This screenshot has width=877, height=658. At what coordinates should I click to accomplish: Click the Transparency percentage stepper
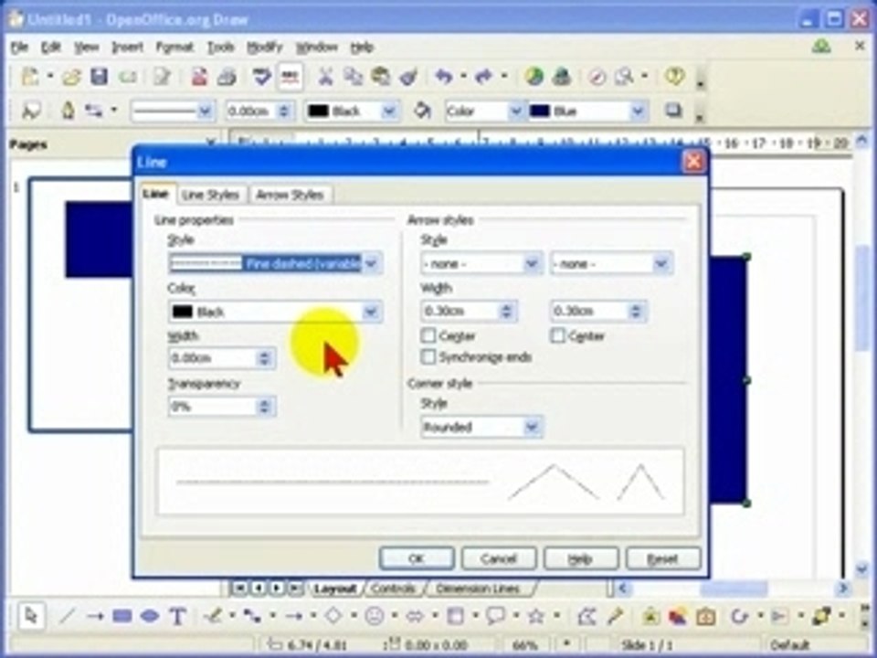(x=265, y=406)
